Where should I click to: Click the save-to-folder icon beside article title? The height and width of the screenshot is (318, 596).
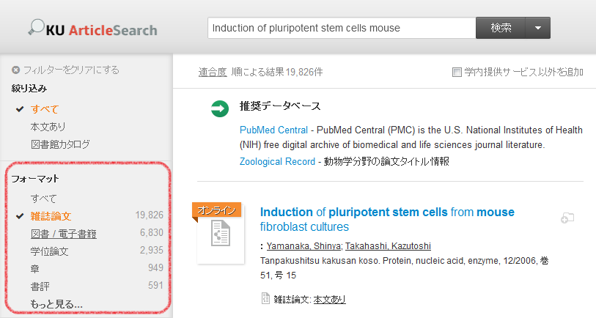click(567, 218)
